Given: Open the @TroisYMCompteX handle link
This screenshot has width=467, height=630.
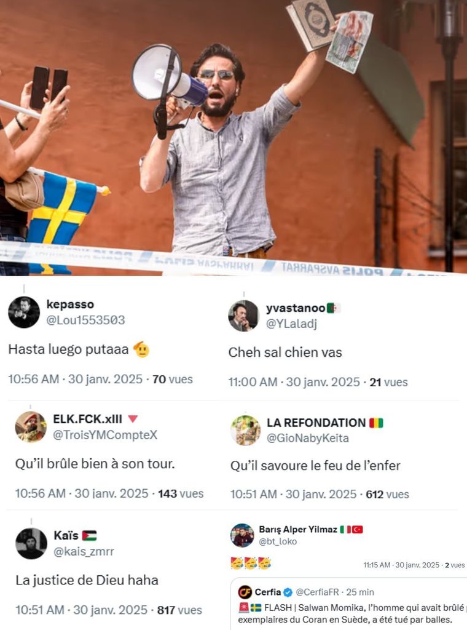Looking at the screenshot, I should pos(105,435).
